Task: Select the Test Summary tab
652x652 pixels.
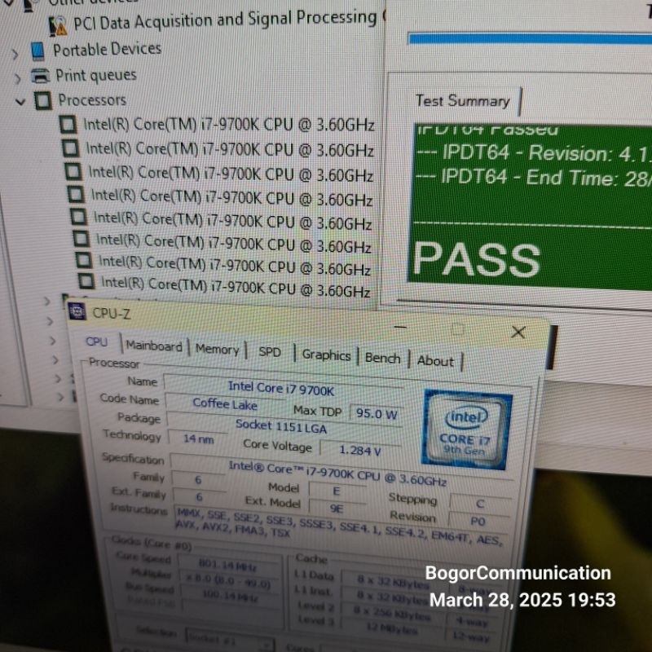Action: tap(462, 101)
